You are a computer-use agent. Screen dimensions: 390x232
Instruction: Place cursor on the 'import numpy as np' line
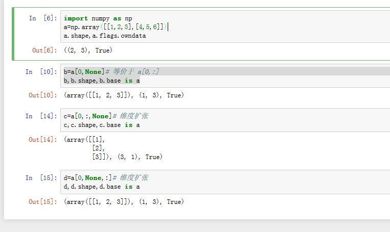click(x=98, y=18)
